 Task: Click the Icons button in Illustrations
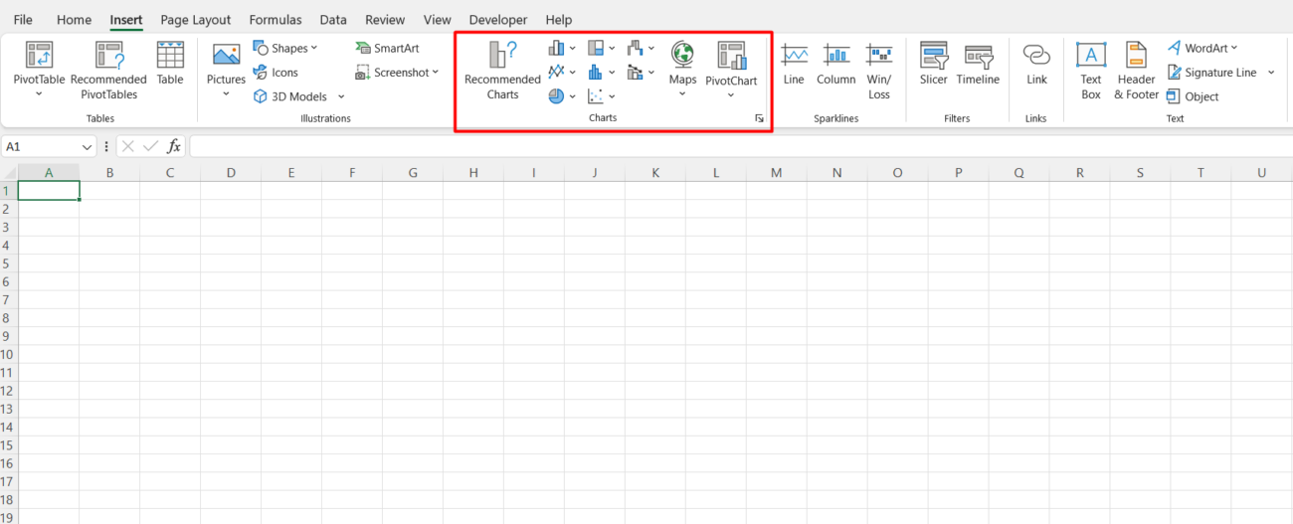pos(276,72)
